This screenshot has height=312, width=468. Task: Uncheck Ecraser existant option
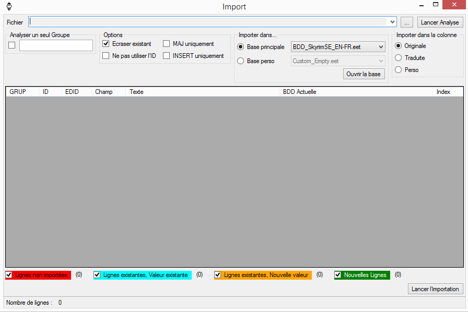click(106, 44)
